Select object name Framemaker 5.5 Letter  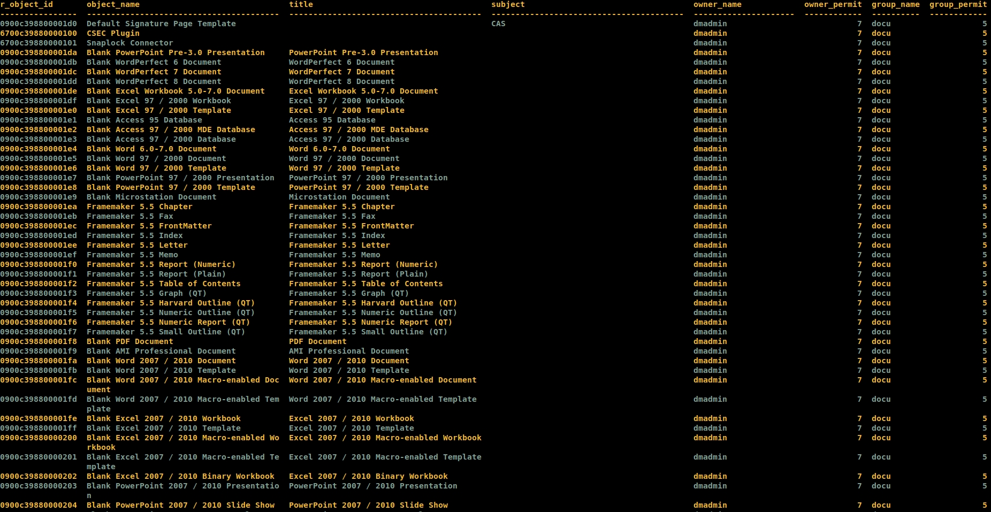tap(137, 245)
